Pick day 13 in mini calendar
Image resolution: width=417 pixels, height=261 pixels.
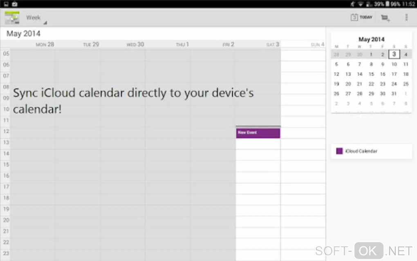tap(348, 74)
